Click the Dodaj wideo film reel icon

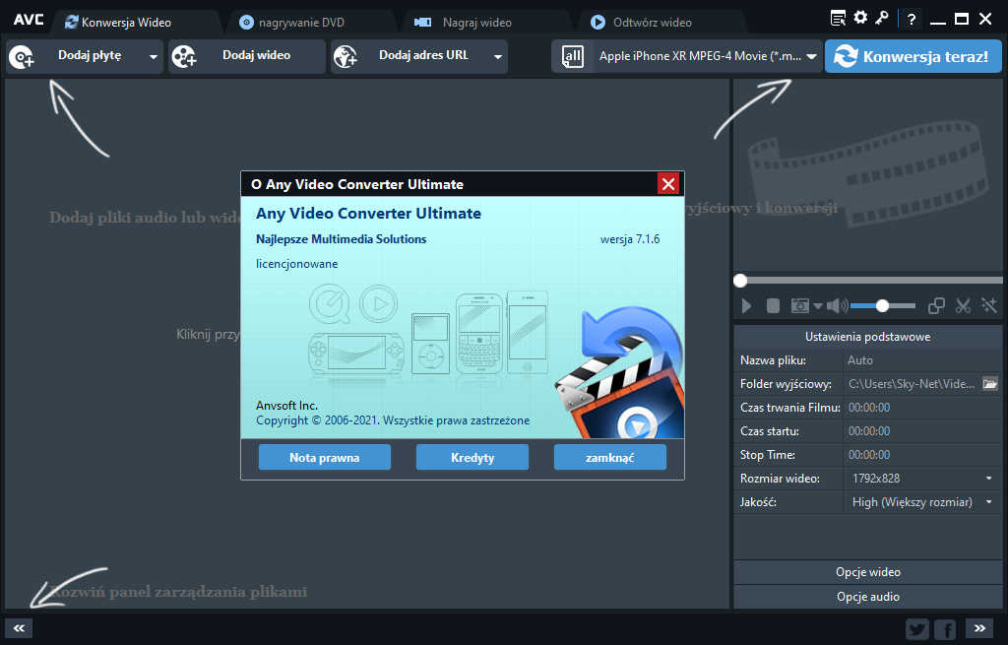click(x=184, y=57)
